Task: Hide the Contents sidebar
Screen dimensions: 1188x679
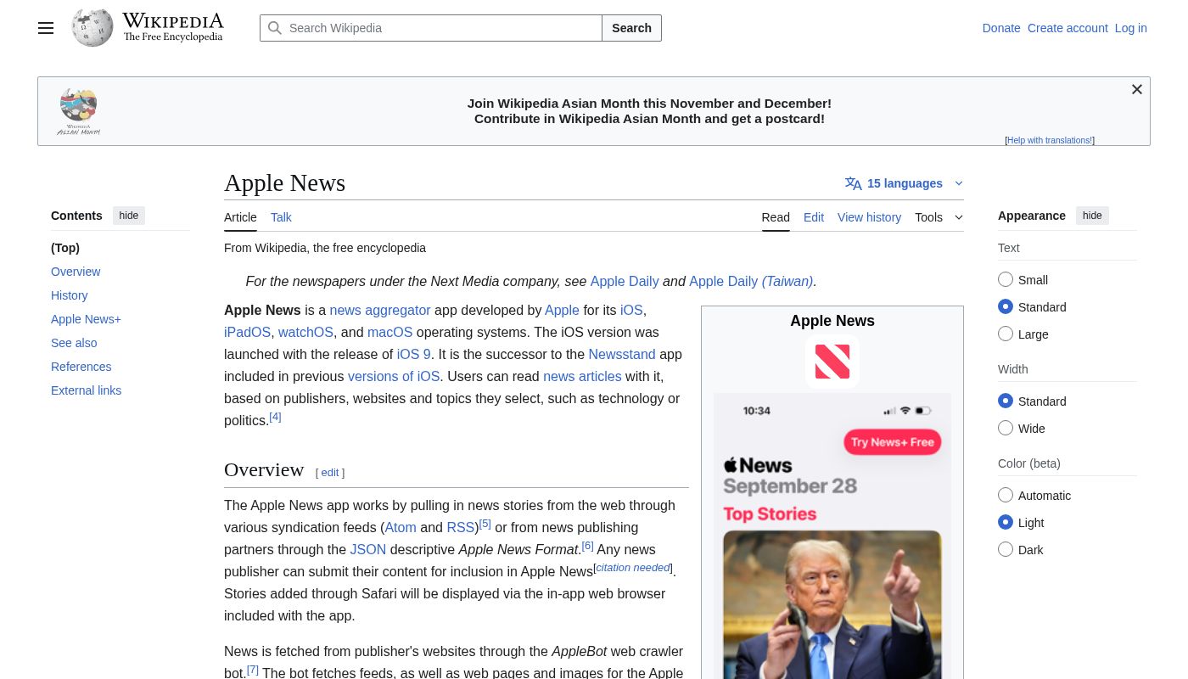Action: (129, 216)
